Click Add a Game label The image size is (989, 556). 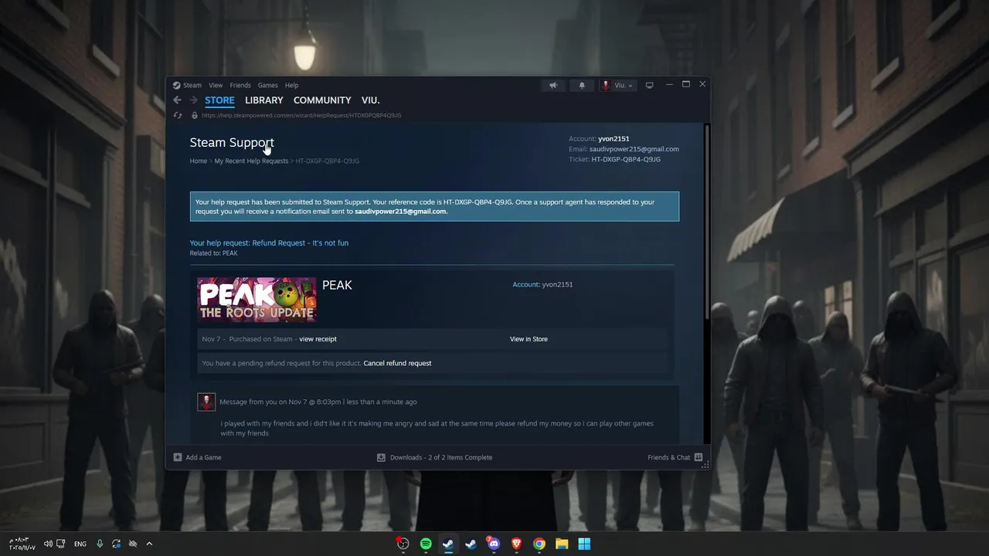click(203, 457)
